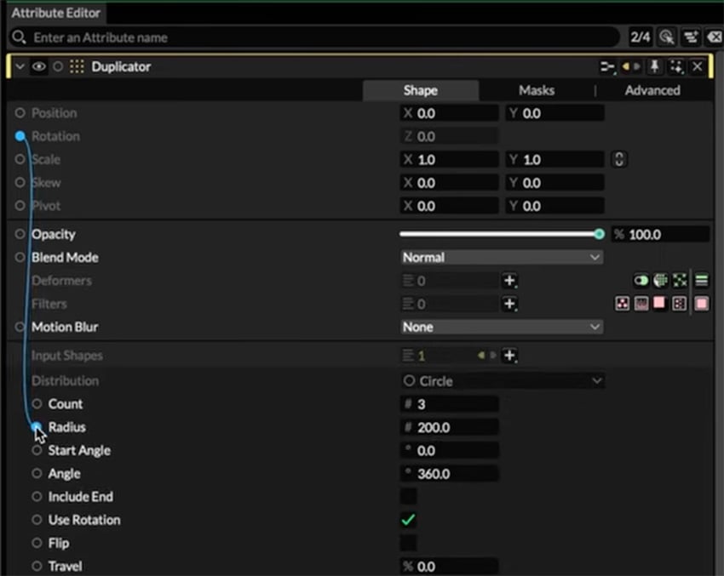Click the drag handle dots beside Duplicator
Screen dimensions: 724x576
(x=77, y=66)
